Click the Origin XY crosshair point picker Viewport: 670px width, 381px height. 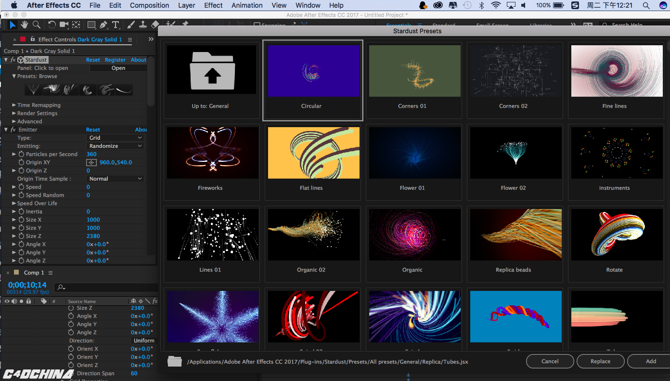click(91, 162)
